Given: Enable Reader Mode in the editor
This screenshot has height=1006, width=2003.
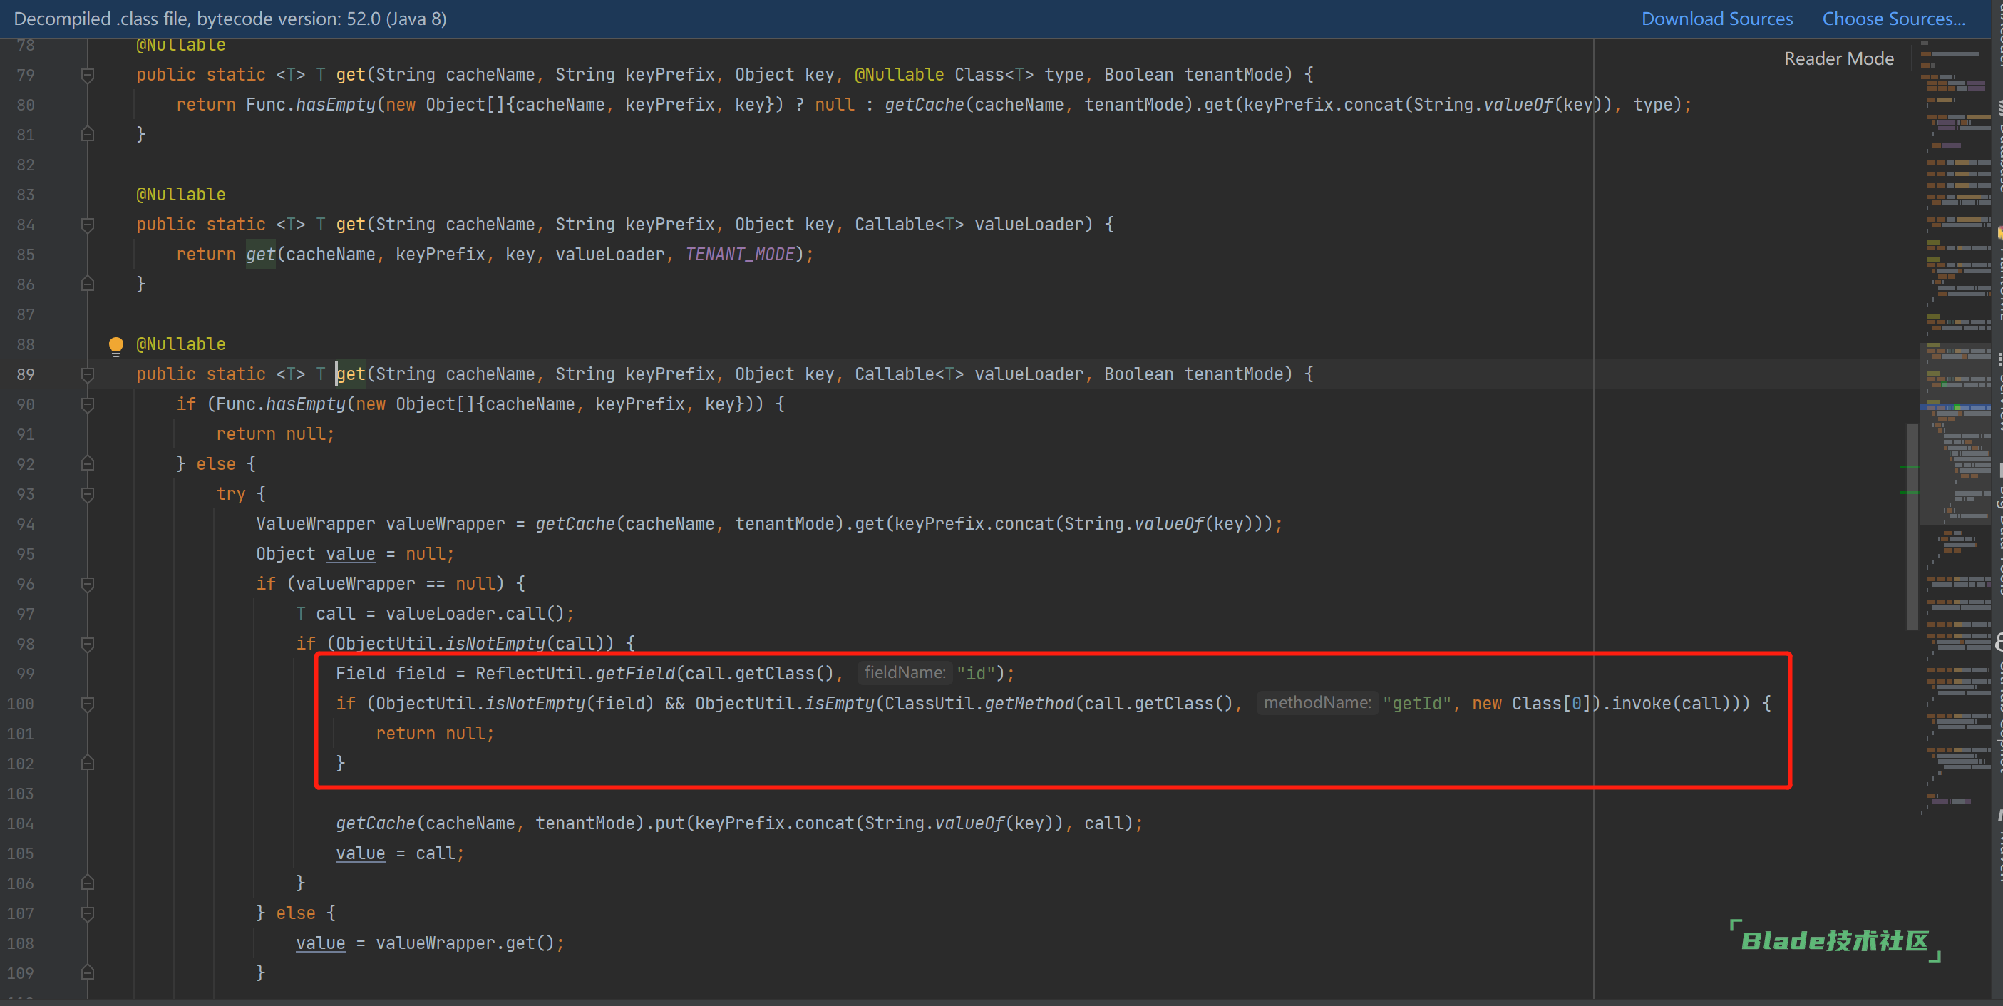Looking at the screenshot, I should pyautogui.click(x=1838, y=59).
